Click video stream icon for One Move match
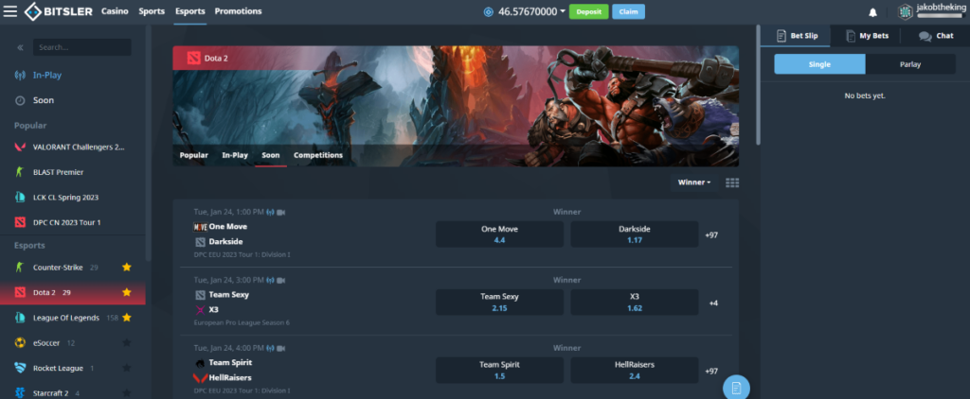Image resolution: width=970 pixels, height=399 pixels. pos(280,212)
